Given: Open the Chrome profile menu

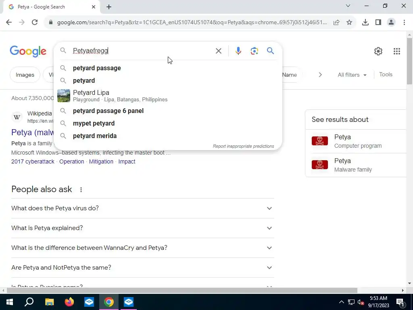Looking at the screenshot, I should (x=391, y=23).
